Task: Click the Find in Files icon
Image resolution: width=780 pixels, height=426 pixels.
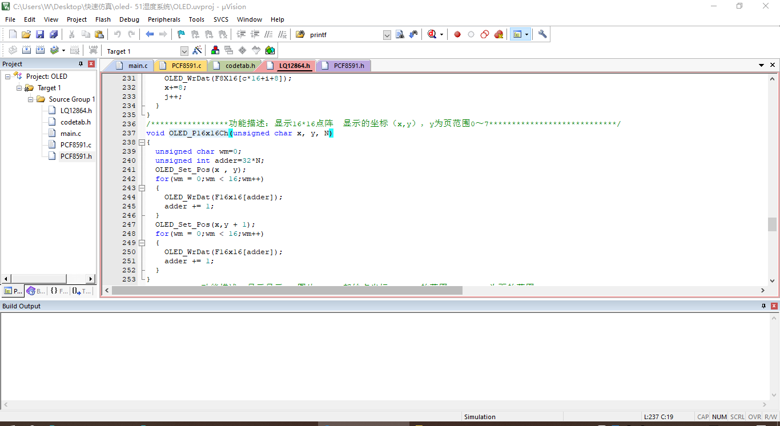Action: (300, 34)
